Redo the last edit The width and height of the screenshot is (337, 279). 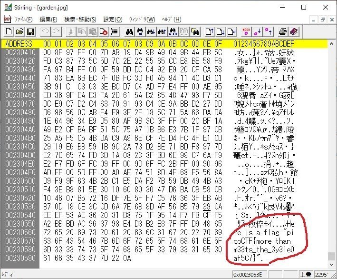point(56,32)
